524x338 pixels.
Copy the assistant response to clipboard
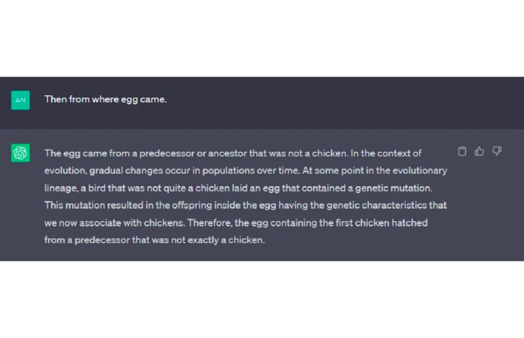click(x=462, y=151)
